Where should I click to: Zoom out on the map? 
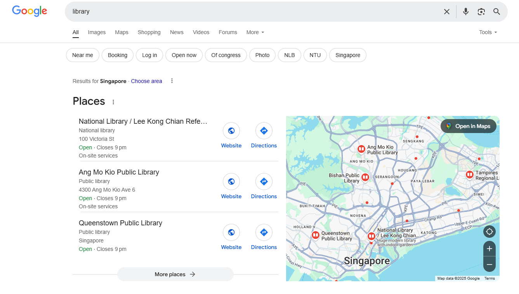click(x=489, y=264)
